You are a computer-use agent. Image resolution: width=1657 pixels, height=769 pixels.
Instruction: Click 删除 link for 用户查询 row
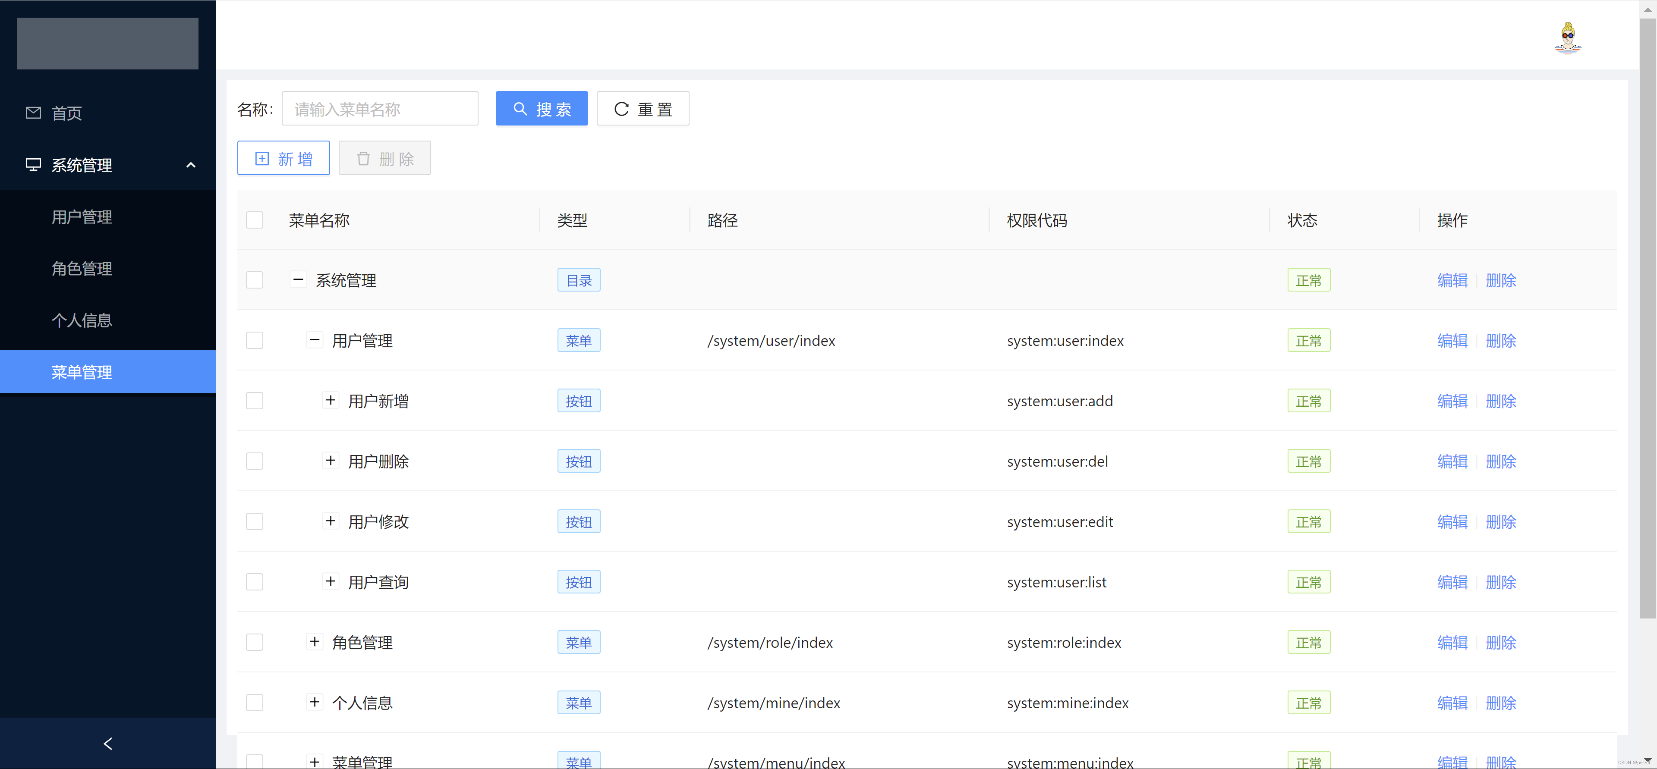tap(1501, 582)
